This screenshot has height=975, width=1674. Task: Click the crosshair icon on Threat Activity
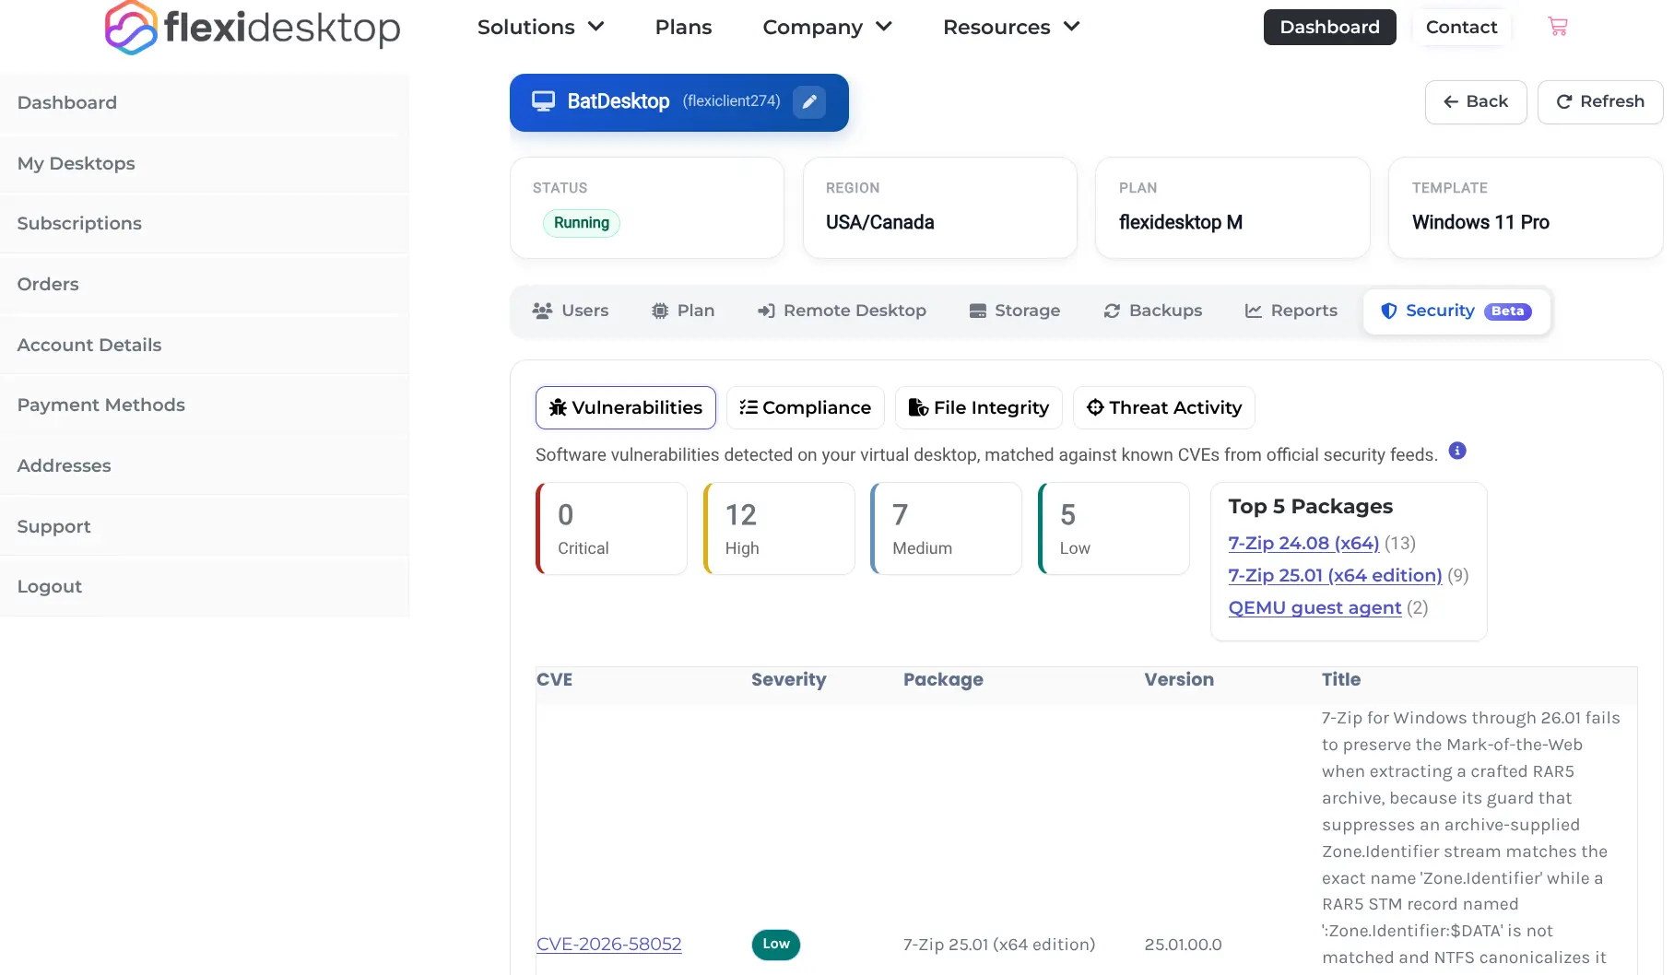click(x=1095, y=407)
